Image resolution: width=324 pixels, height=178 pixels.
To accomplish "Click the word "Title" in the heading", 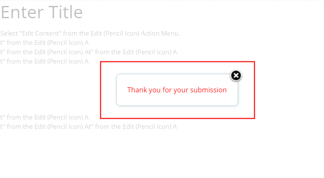I will tap(65, 12).
